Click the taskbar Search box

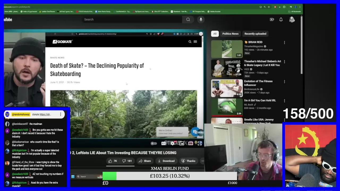pos(89,176)
